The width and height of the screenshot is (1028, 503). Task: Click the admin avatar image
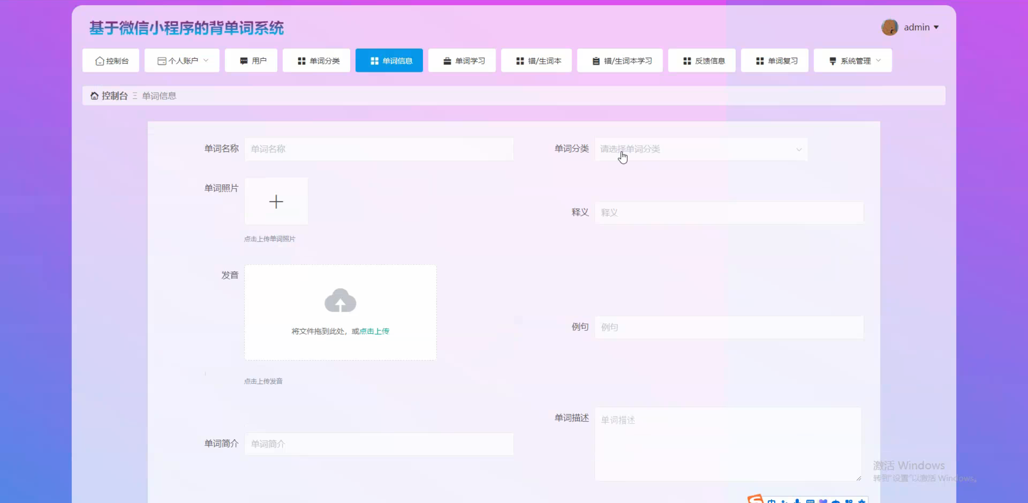[x=889, y=27]
